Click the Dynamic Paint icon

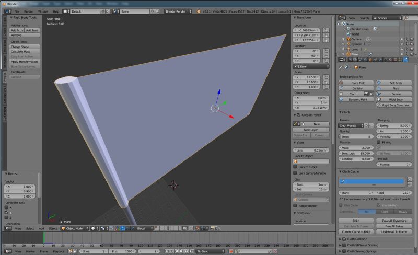click(x=341, y=99)
